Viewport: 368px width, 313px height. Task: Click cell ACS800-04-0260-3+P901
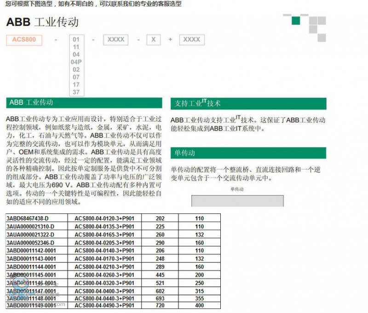tap(104, 275)
